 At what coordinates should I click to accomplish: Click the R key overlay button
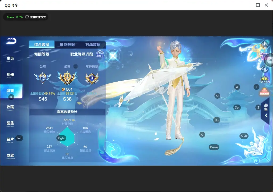[11, 97]
